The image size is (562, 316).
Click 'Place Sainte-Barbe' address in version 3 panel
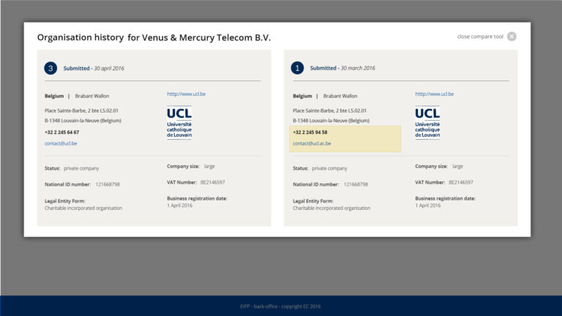pyautogui.click(x=81, y=110)
